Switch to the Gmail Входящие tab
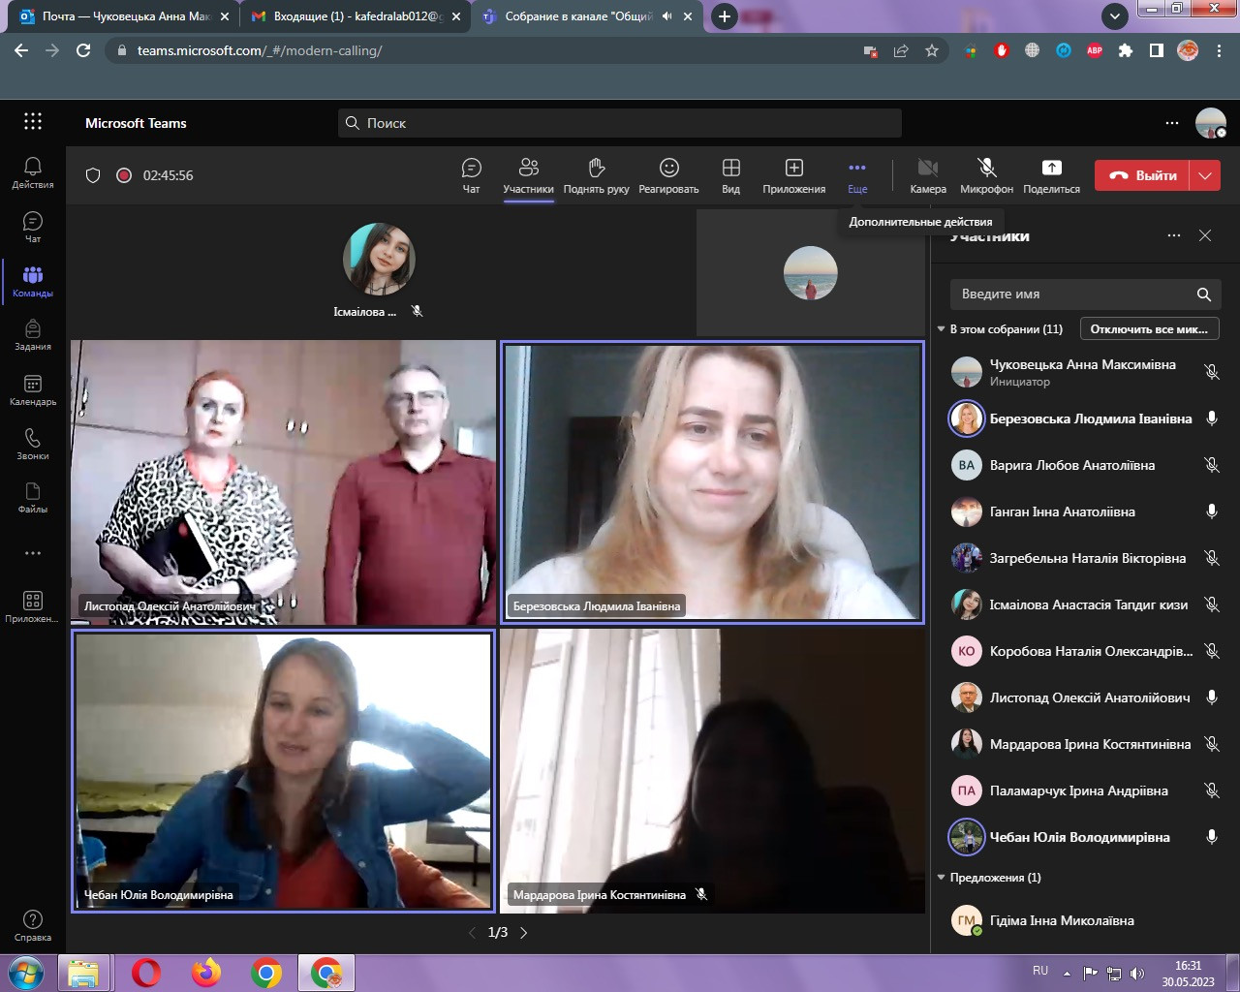 point(349,16)
